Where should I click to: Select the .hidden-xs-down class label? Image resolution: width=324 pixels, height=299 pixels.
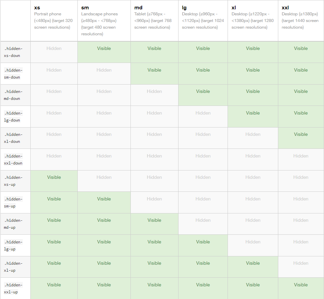pos(13,52)
